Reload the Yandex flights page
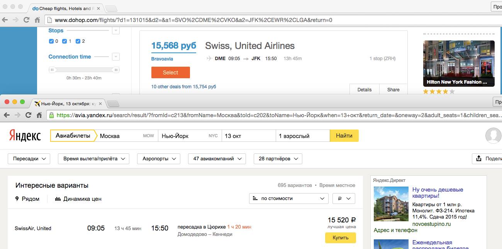The image size is (502, 249). pyautogui.click(x=28, y=115)
